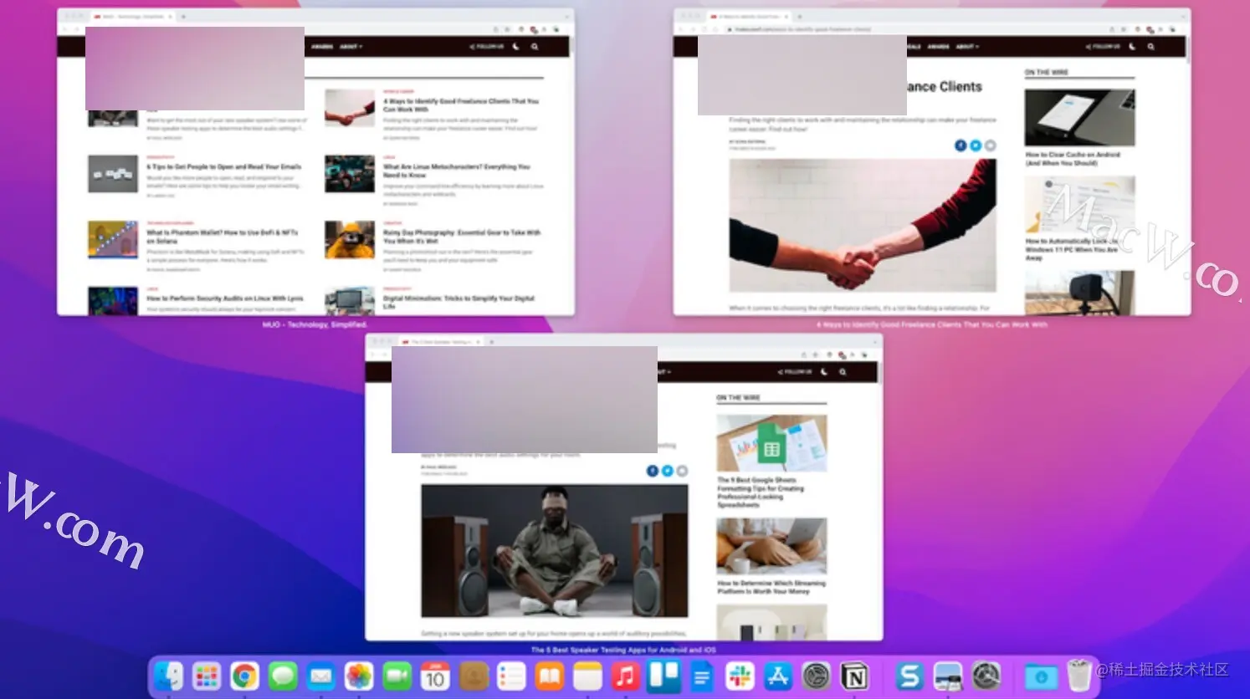1250x699 pixels.
Task: Click Follow Us in Freelance Clients window
Action: [1104, 47]
